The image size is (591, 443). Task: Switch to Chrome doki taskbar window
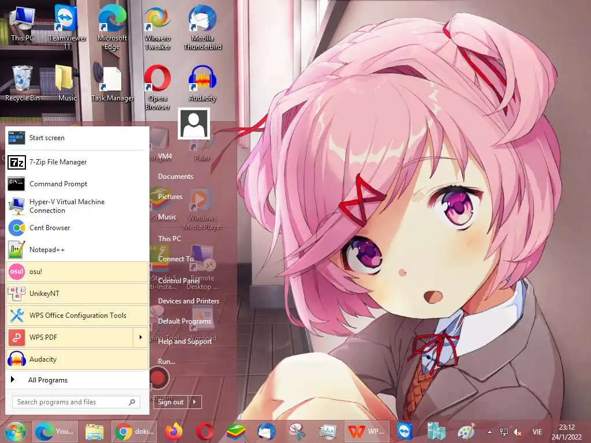134,431
